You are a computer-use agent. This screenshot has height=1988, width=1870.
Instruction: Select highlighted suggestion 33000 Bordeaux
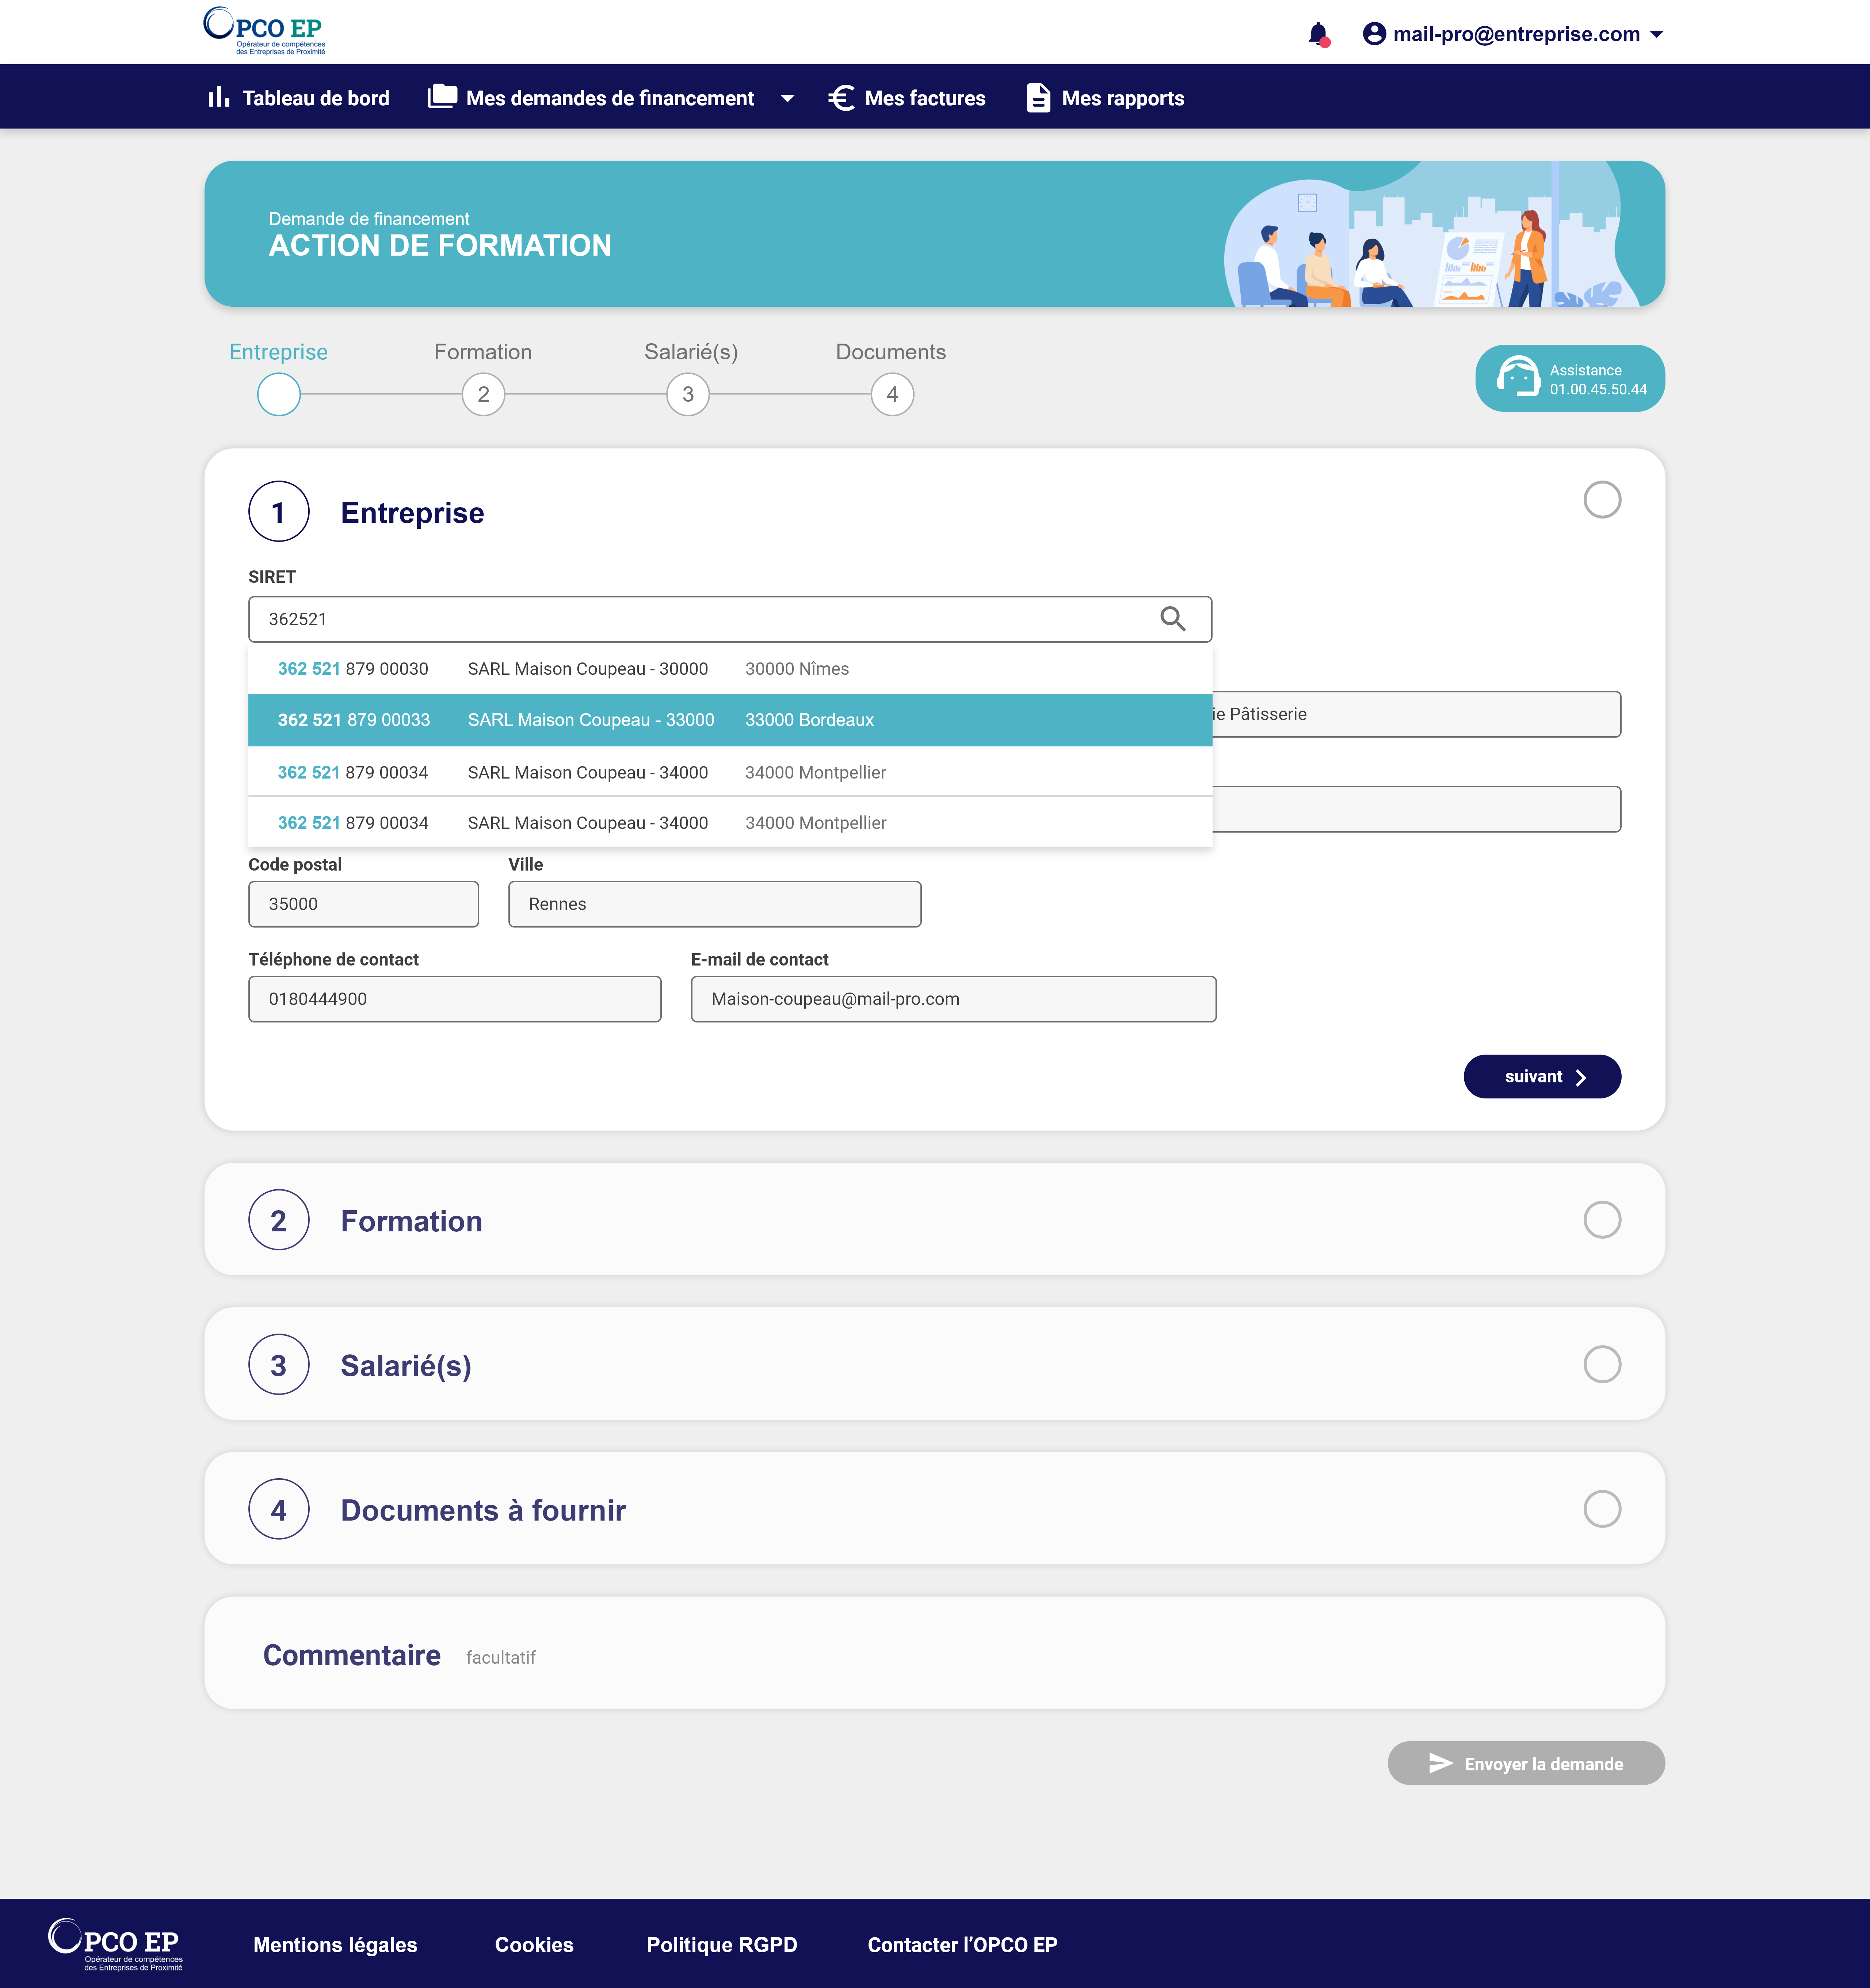730,720
